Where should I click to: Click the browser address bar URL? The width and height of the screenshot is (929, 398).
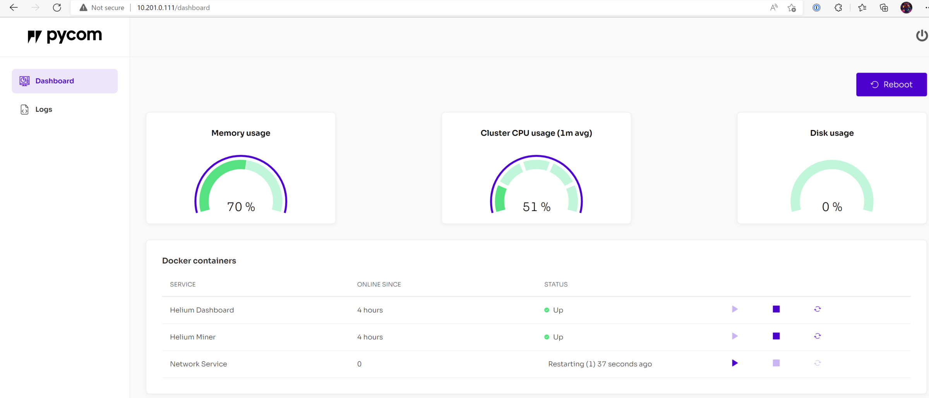(173, 8)
